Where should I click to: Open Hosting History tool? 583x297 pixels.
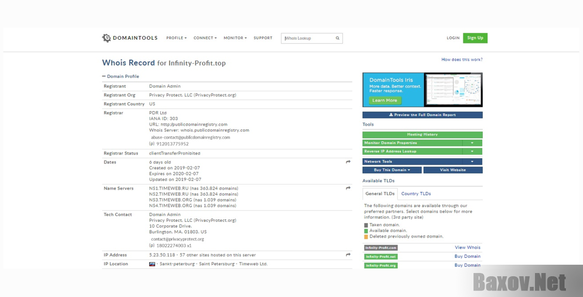tap(422, 134)
